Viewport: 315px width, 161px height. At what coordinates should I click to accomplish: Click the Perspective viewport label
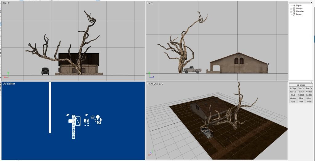155,84
